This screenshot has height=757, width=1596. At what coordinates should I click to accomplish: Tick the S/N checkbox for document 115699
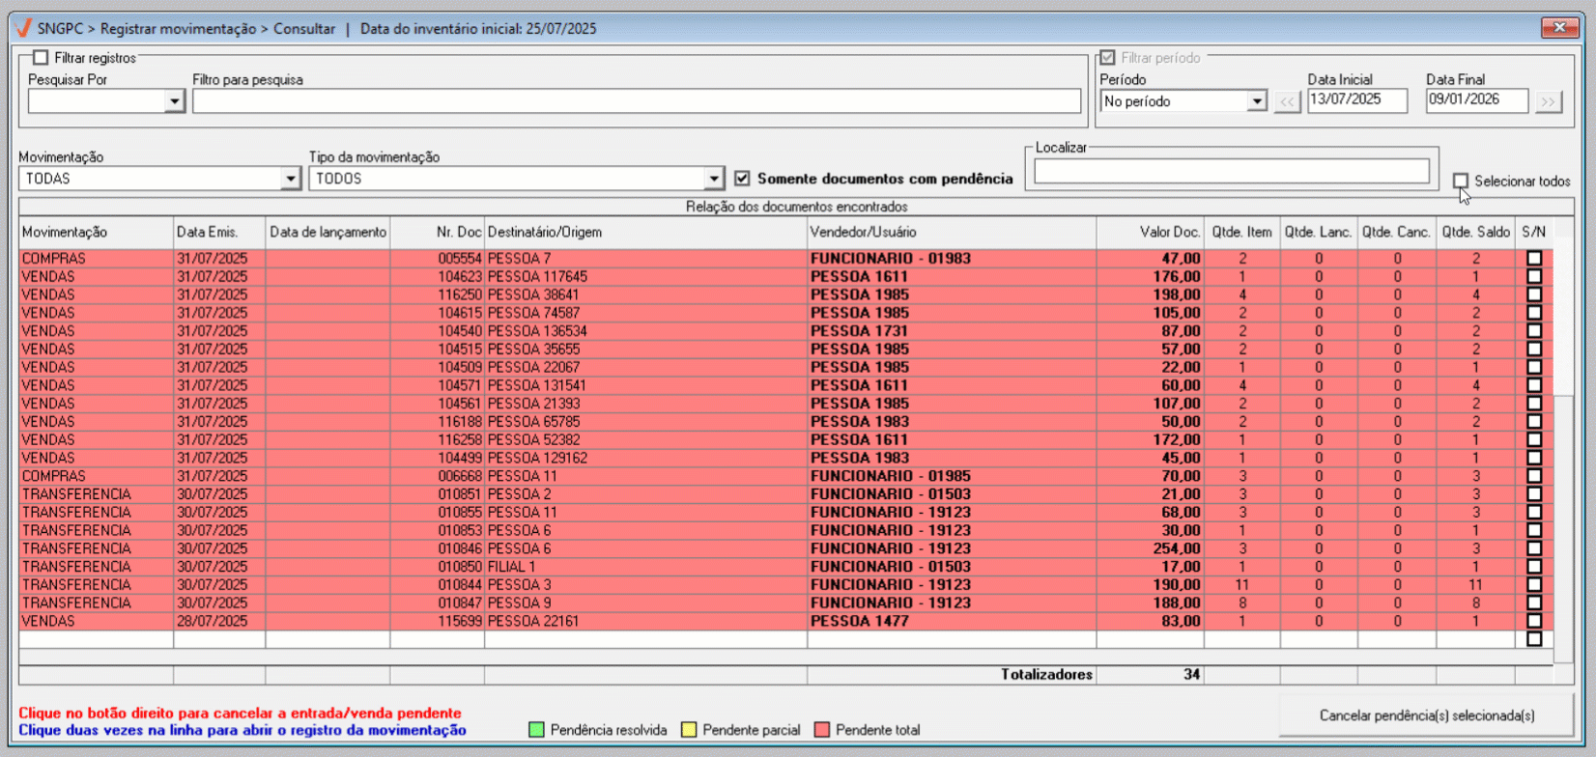(1534, 621)
